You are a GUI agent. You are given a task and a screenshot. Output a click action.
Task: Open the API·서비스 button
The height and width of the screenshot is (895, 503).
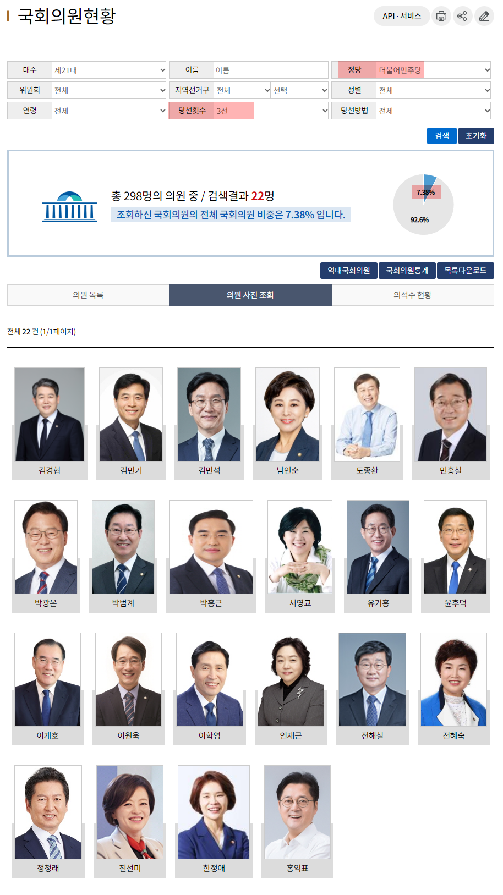402,16
